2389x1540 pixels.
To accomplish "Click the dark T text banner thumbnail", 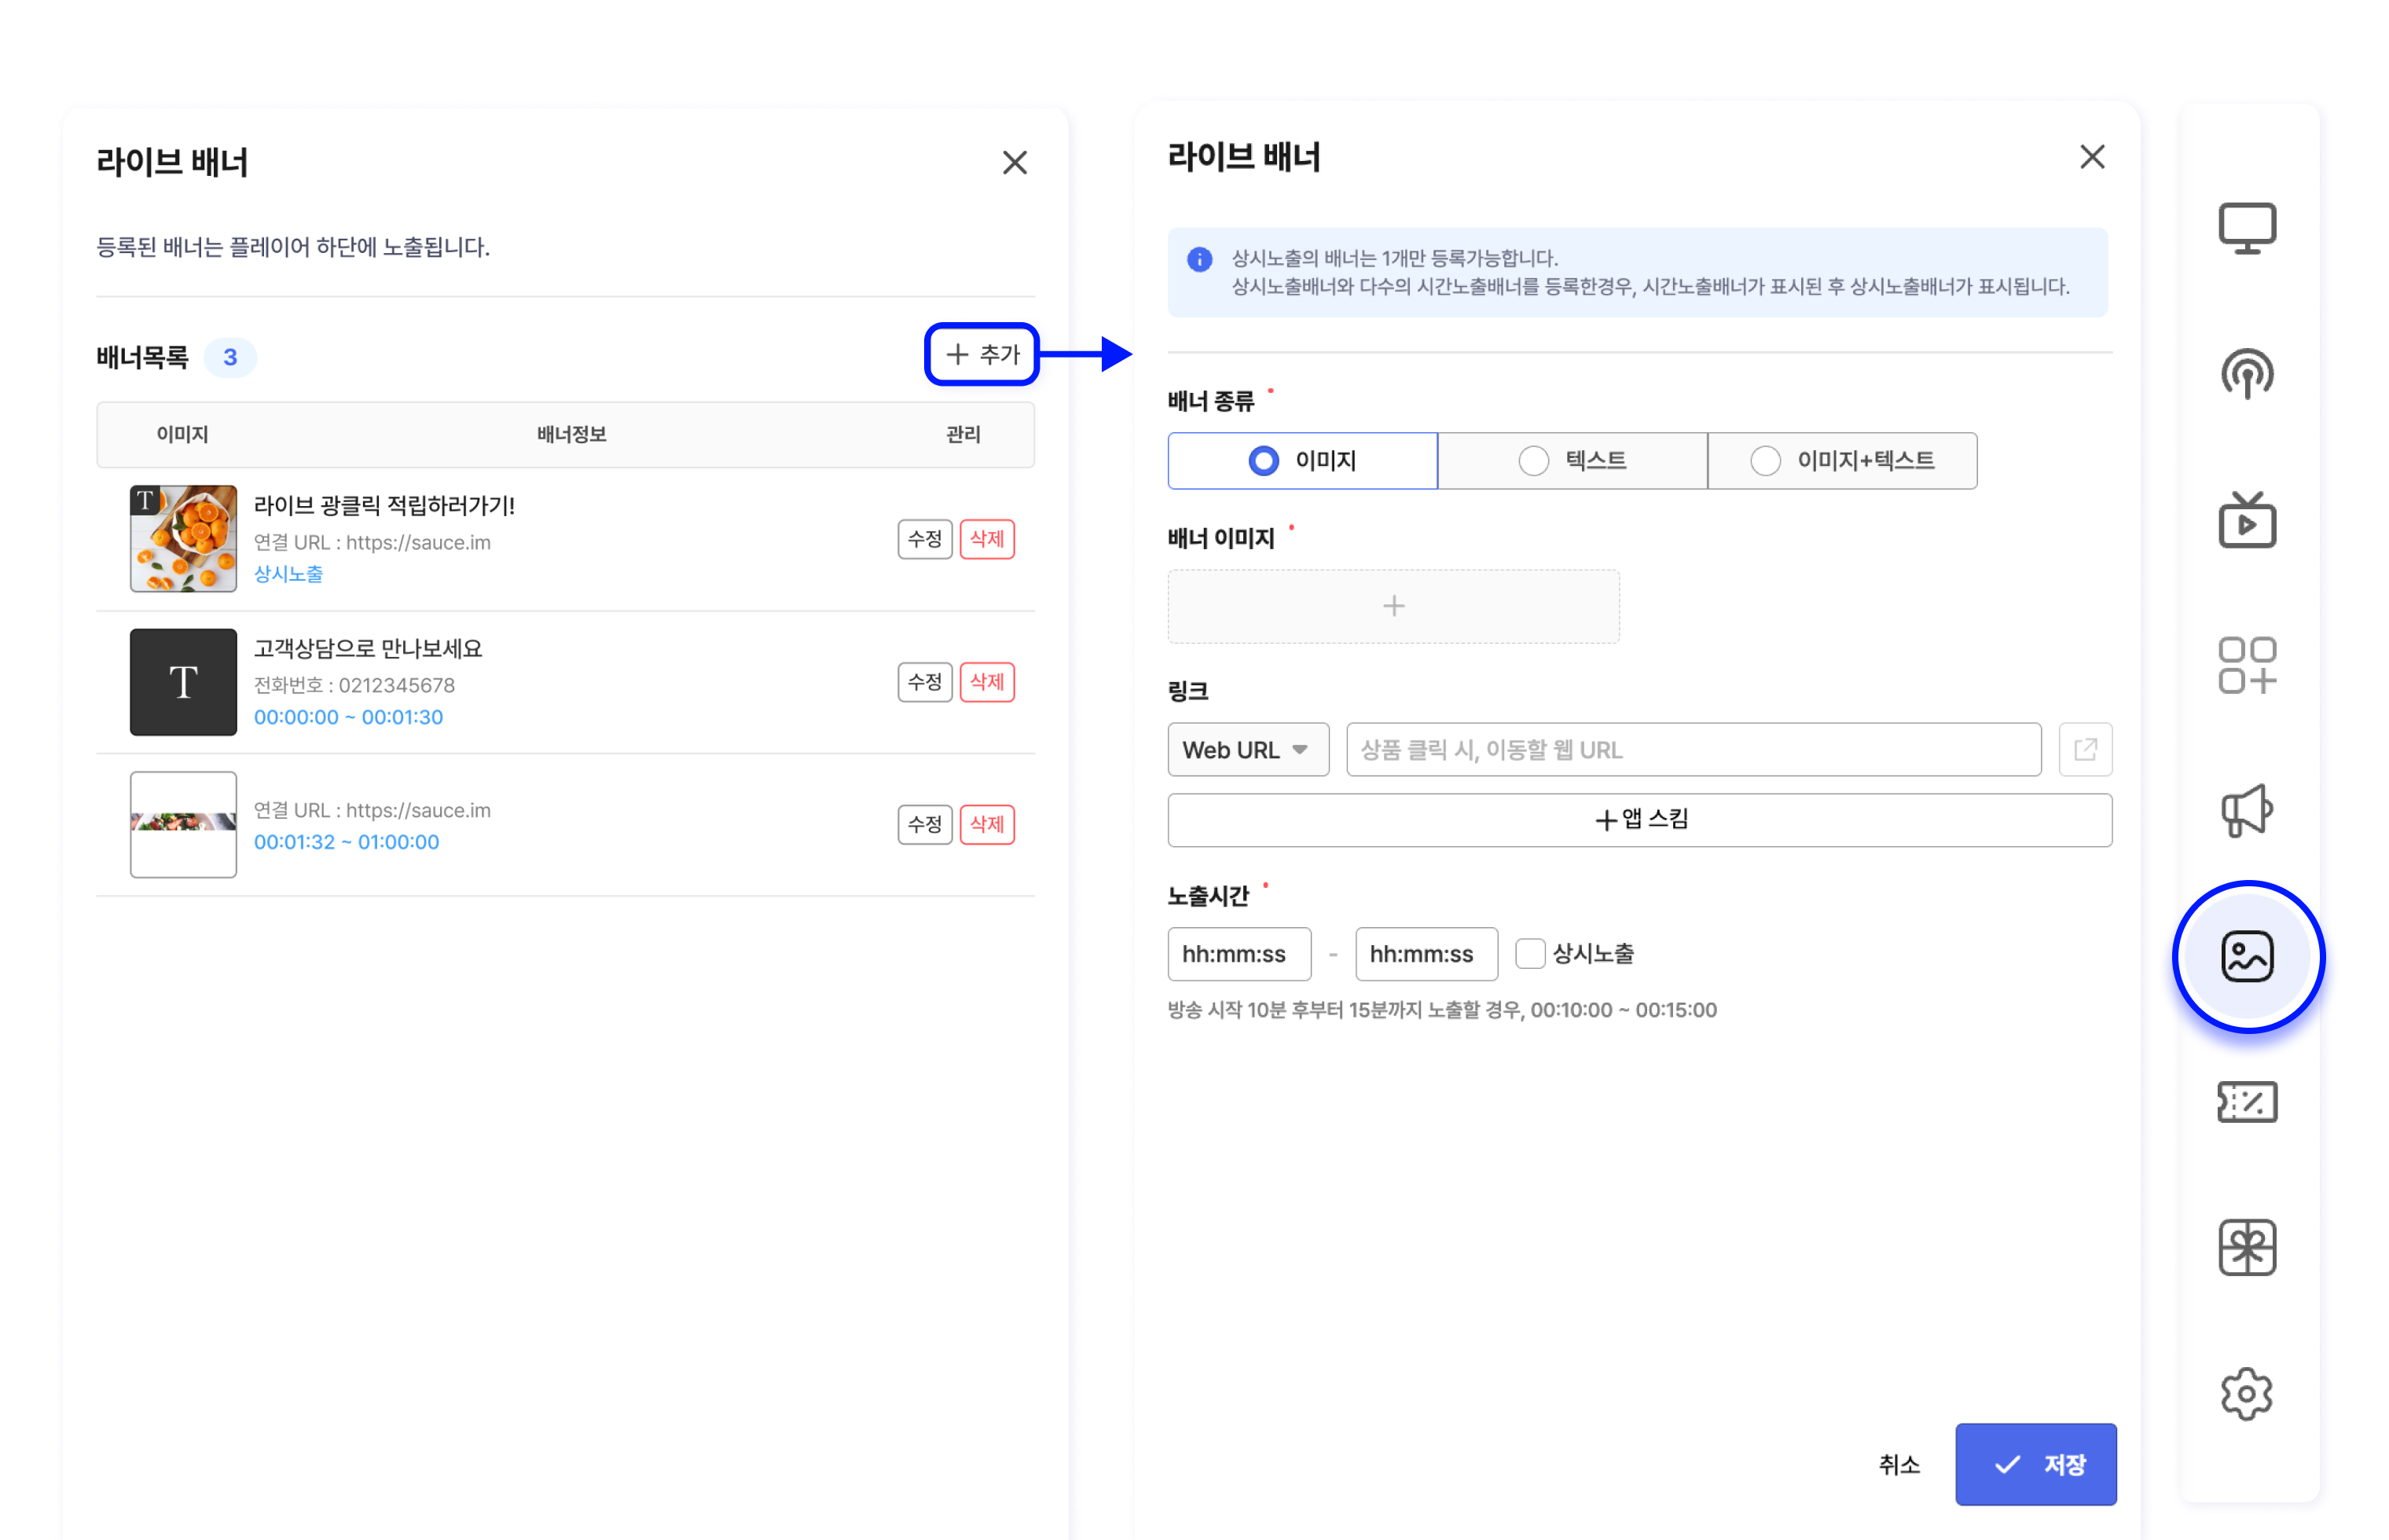I will [x=183, y=682].
